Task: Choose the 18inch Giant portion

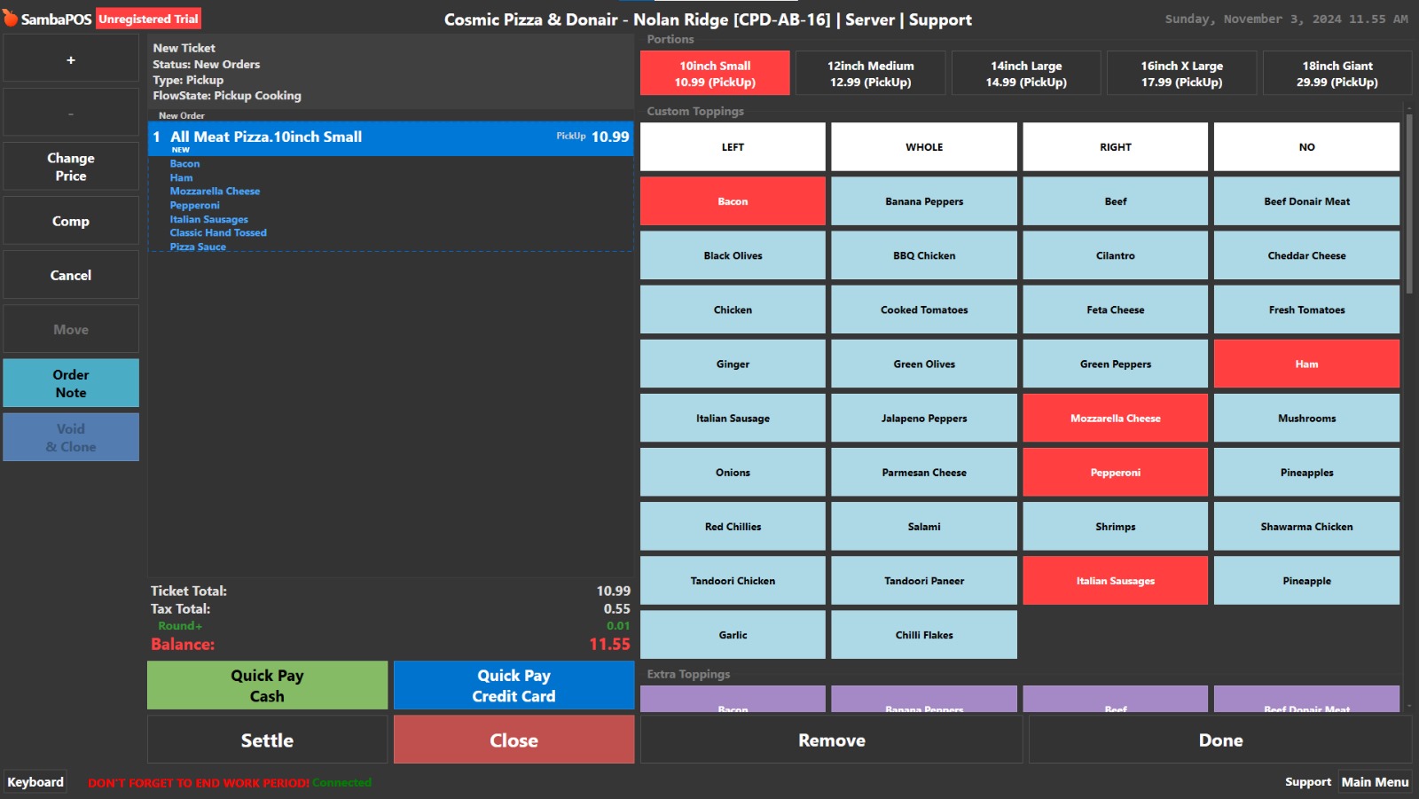Action: (1337, 74)
